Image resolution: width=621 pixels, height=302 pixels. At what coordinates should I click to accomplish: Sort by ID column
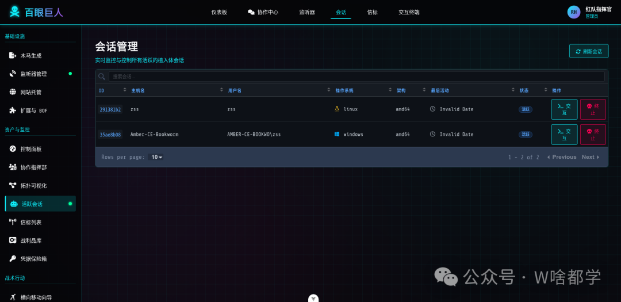[x=125, y=90]
